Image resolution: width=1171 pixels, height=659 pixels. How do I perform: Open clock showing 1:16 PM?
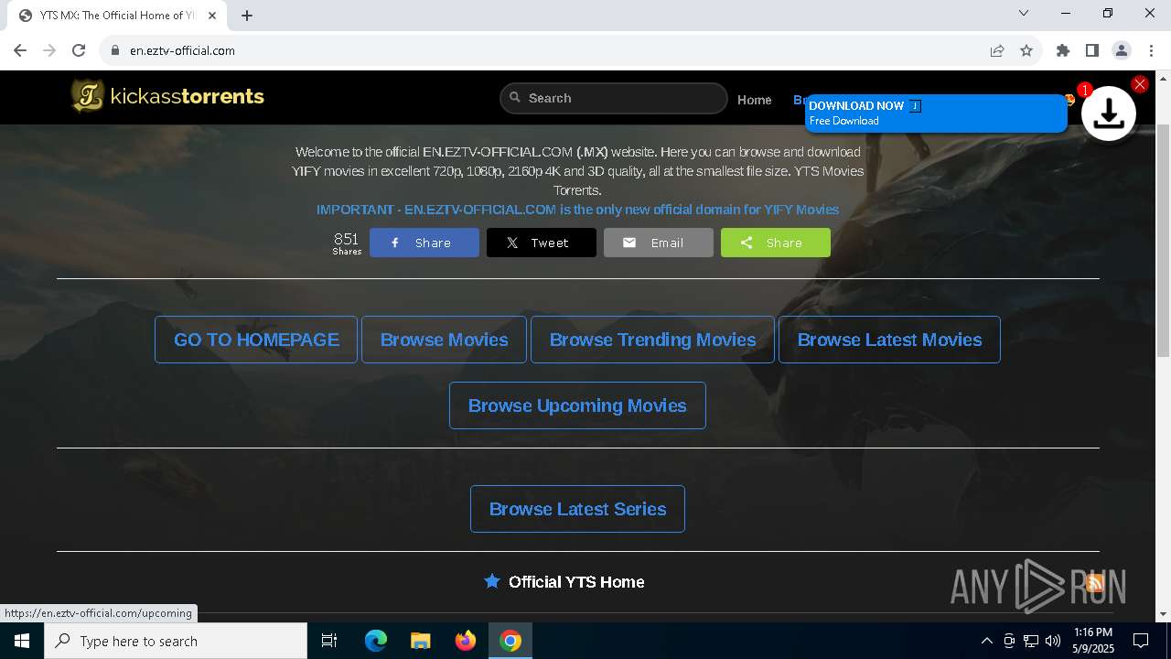point(1093,641)
